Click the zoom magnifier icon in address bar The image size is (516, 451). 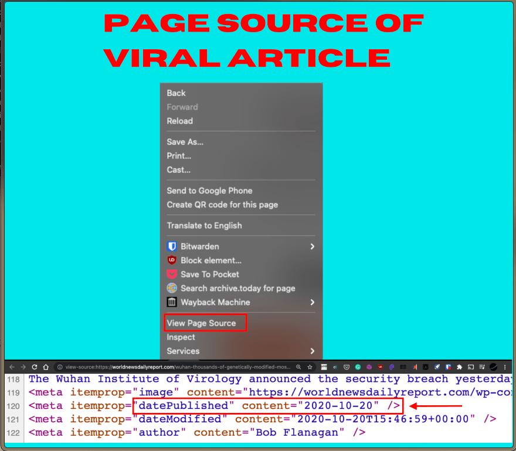(x=298, y=367)
